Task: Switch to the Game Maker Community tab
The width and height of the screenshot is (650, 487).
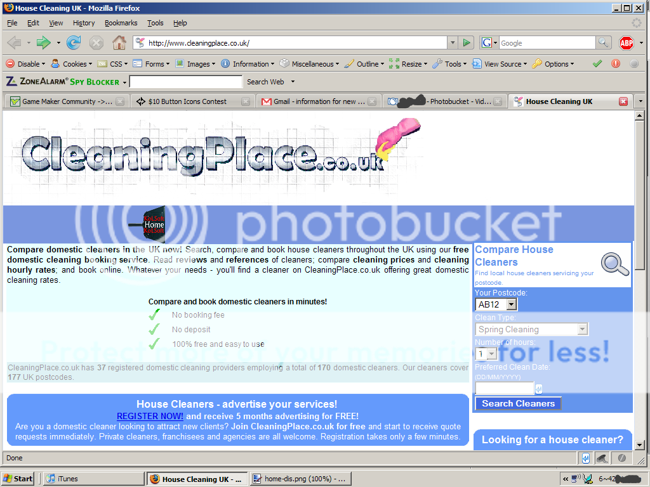Action: (x=66, y=101)
